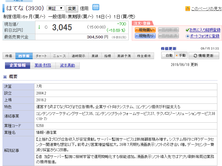Click the plus icon for portfolio registration
Image resolution: width=222 pixels, height=166 pixels.
point(188,36)
